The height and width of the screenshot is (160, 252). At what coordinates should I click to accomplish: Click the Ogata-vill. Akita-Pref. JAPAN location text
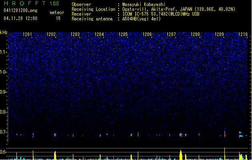tap(179, 9)
